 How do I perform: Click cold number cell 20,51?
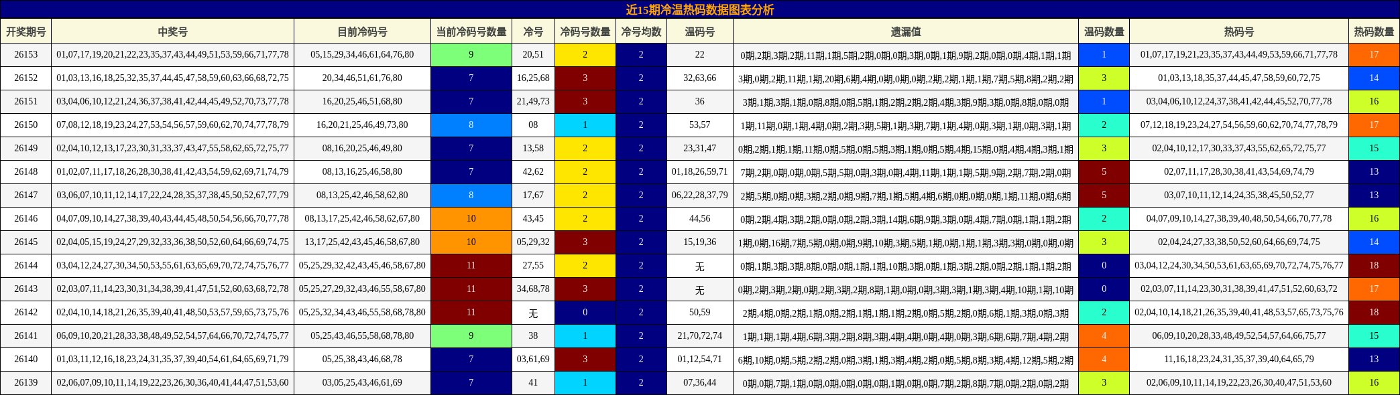(533, 55)
